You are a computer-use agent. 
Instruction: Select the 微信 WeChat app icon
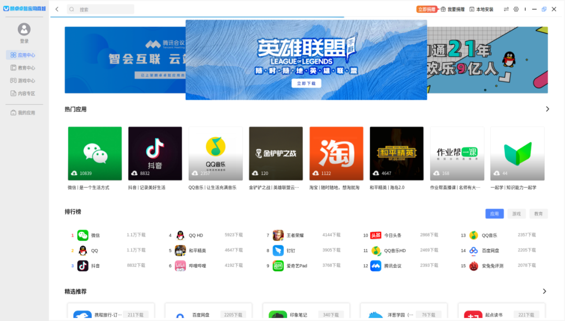[94, 152]
